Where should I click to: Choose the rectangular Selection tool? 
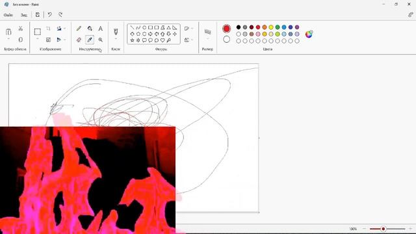coord(38,32)
